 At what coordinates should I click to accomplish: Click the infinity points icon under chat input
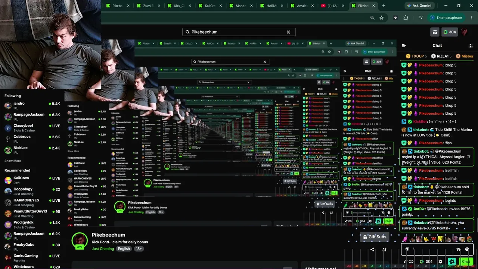[x=411, y=262]
